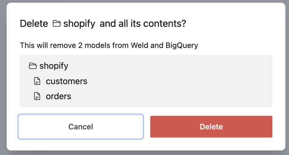Click the customers model file icon

[37, 82]
